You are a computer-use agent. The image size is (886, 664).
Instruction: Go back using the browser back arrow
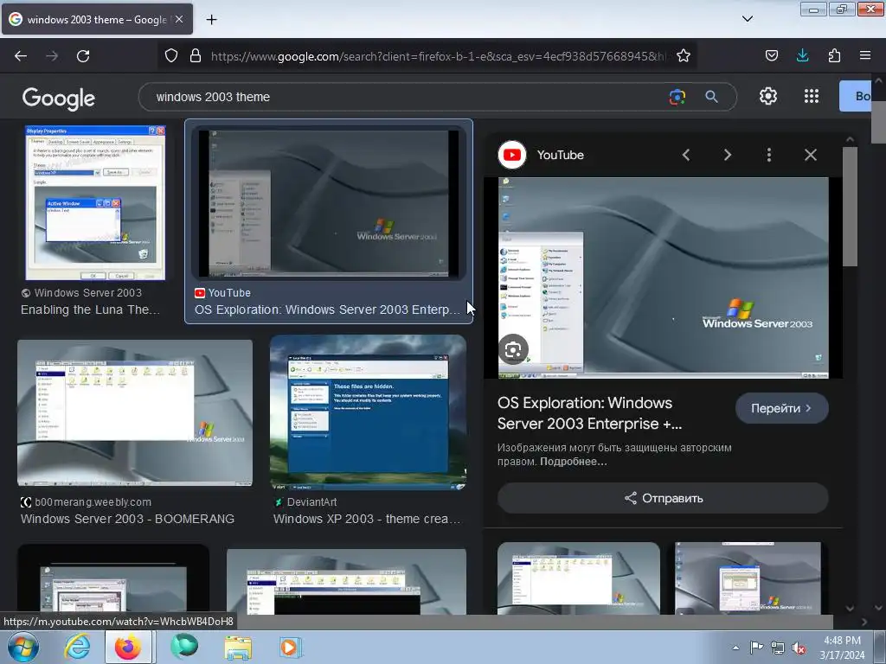(x=21, y=56)
